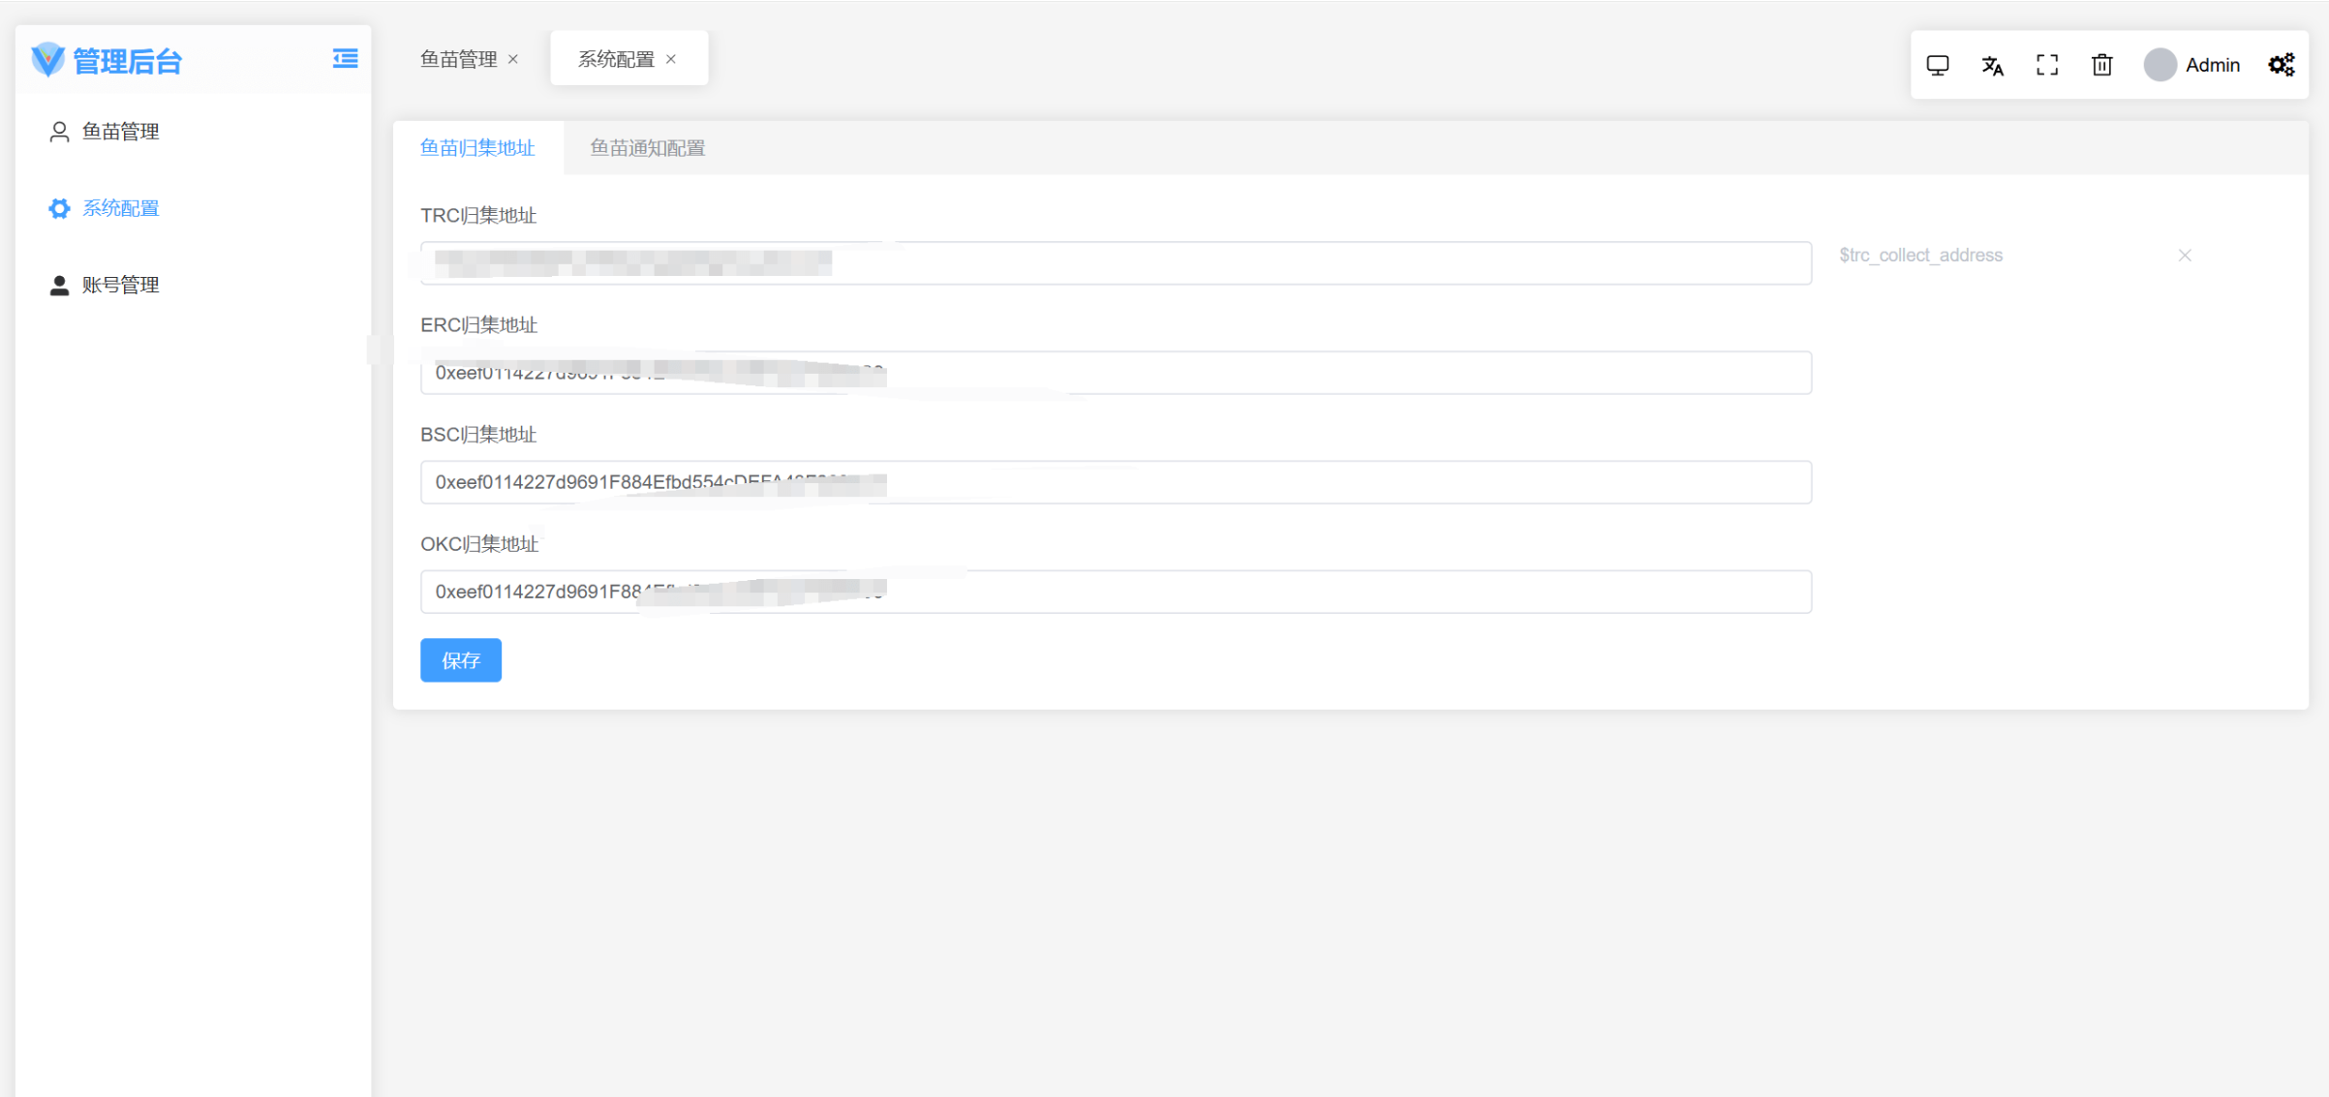Close the 系统配置 tab
The width and height of the screenshot is (2329, 1097).
671,59
